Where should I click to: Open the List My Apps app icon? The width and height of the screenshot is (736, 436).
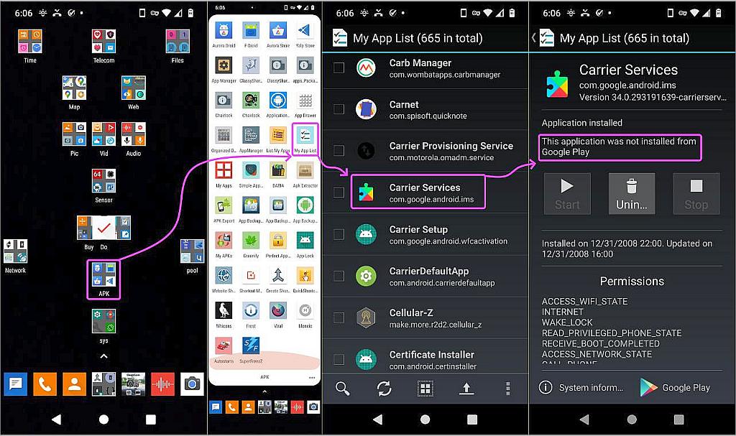pyautogui.click(x=278, y=136)
